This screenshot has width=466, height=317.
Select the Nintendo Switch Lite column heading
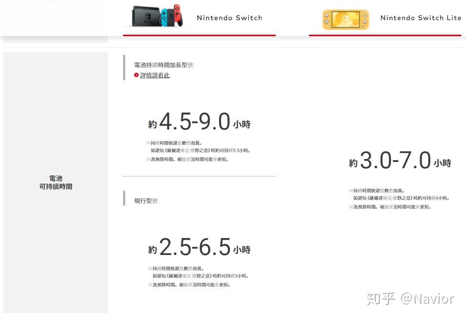tap(421, 18)
